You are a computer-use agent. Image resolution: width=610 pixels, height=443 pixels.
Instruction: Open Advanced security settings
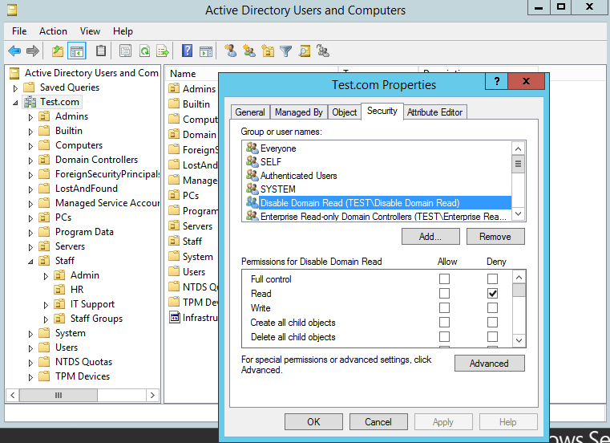490,363
